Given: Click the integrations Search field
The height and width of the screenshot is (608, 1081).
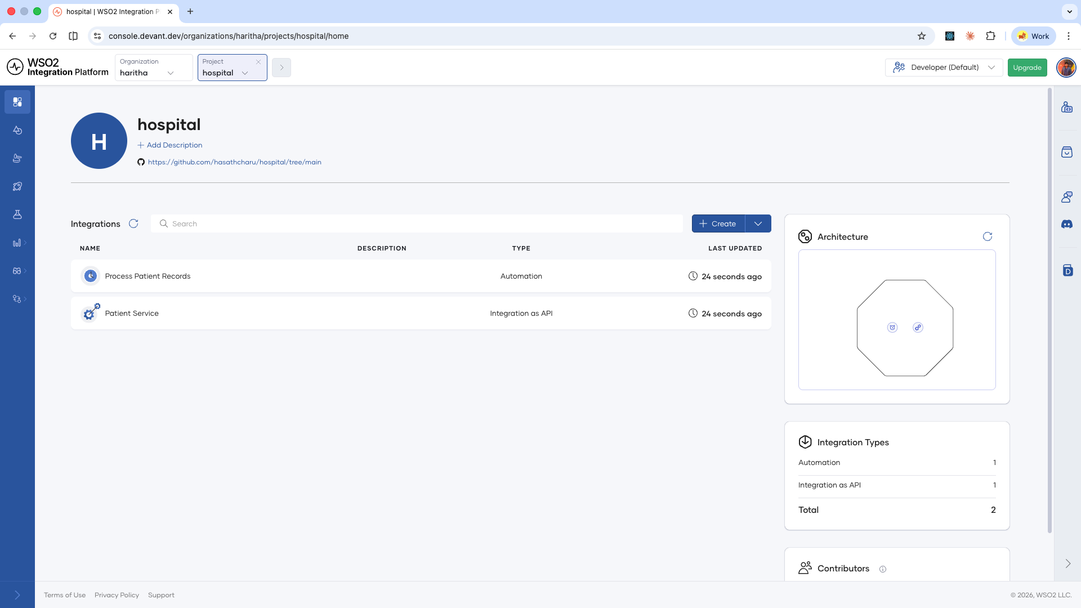Looking at the screenshot, I should pyautogui.click(x=417, y=223).
